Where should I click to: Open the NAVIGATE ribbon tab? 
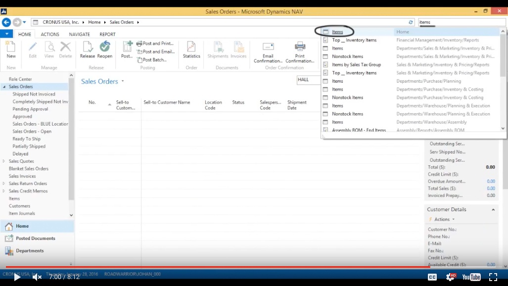point(79,35)
